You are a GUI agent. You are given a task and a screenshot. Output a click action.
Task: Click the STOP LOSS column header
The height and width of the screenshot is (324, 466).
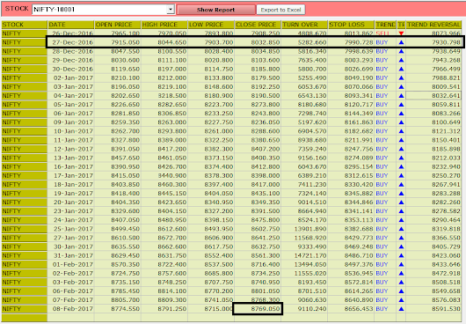click(351, 25)
